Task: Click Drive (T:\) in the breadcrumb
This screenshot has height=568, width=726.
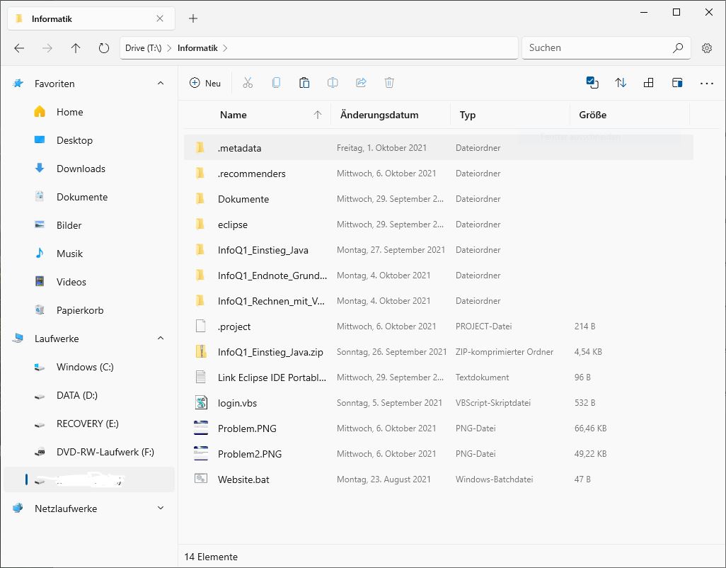Action: point(143,48)
